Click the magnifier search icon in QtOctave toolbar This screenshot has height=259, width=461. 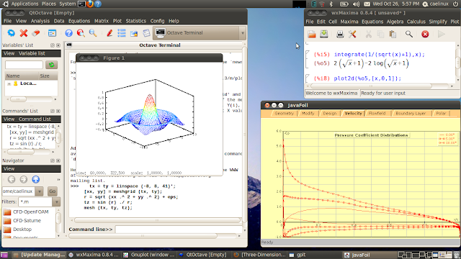click(93, 33)
